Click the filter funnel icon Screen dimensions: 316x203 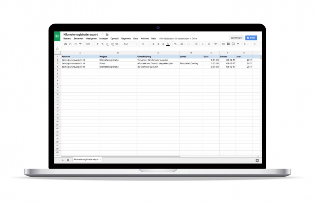238,44
